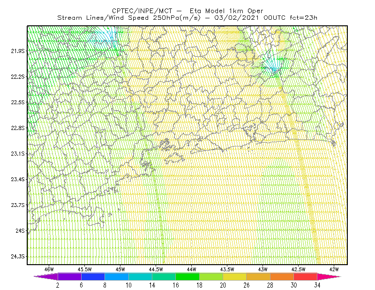Click the teal-green legend segment
This screenshot has height=290, width=375.
[164, 276]
